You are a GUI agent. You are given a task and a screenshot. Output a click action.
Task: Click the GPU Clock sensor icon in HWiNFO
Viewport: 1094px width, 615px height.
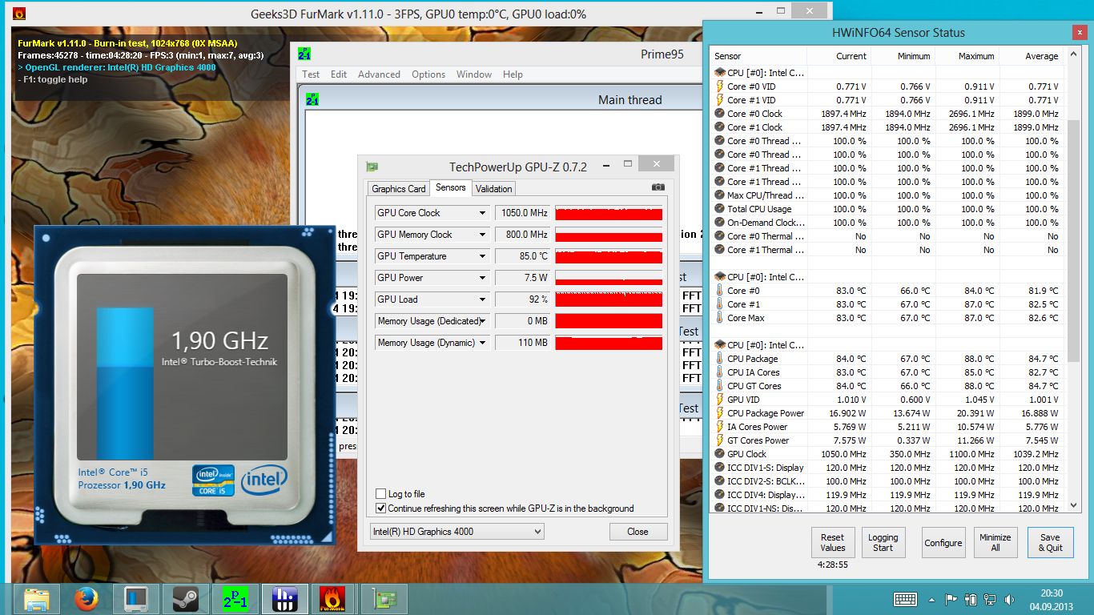click(x=720, y=454)
